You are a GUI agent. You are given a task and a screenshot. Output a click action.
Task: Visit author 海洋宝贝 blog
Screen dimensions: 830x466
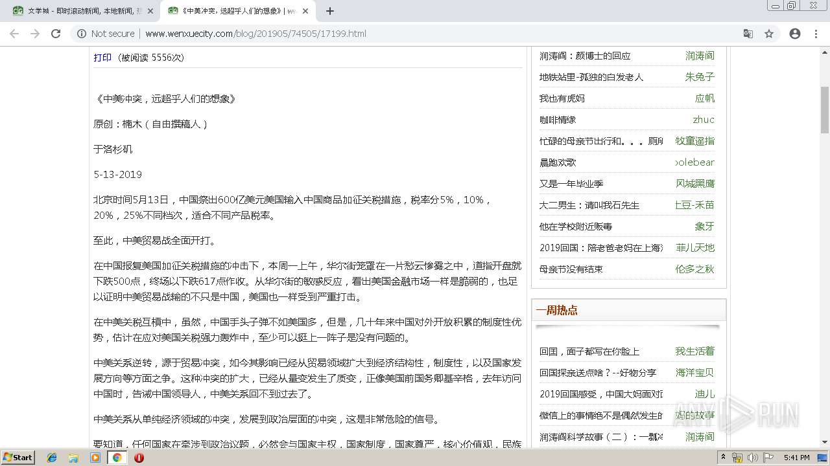[x=695, y=373]
